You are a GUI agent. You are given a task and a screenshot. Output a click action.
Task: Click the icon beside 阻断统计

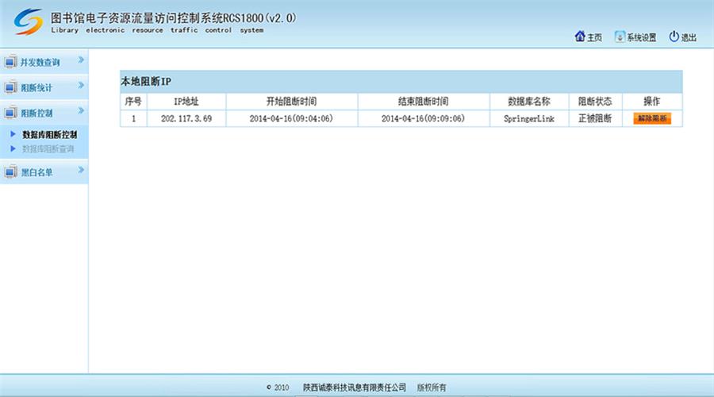point(10,87)
